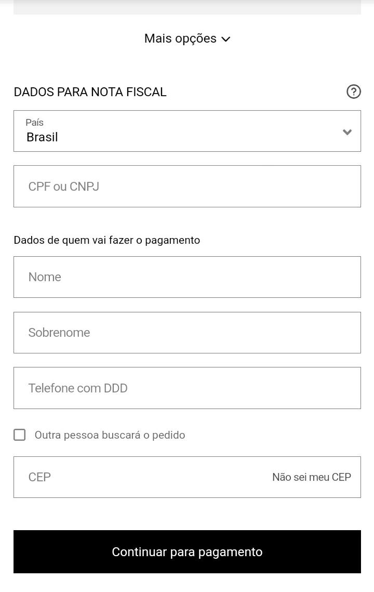
Task: Select the Brasil country value
Action: 42,137
